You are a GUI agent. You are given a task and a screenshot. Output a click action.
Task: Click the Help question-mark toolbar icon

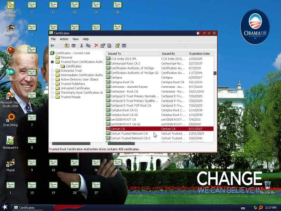pyautogui.click(x=117, y=46)
